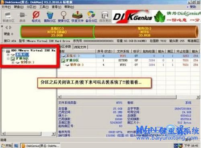Viewport: 201px width, 148px height.
Task: Select 软件(D:) in the disk tree
Action: pyautogui.click(x=27, y=62)
